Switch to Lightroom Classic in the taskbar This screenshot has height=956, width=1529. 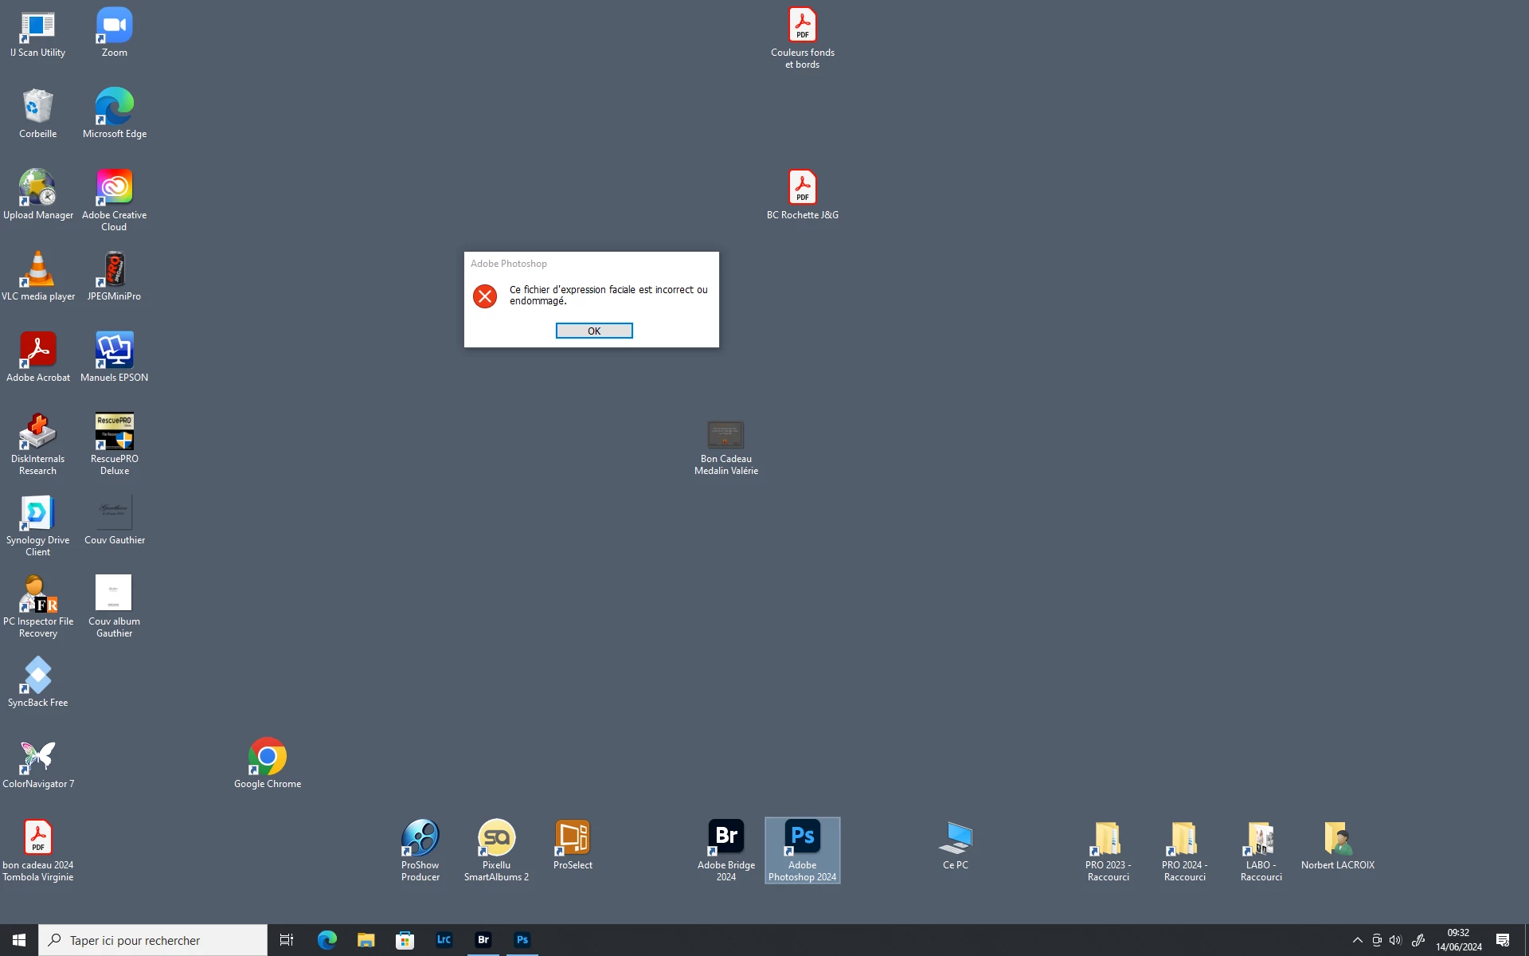click(444, 940)
